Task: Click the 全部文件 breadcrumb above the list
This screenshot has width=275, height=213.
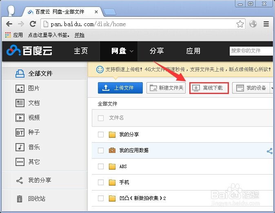Action: 107,104
